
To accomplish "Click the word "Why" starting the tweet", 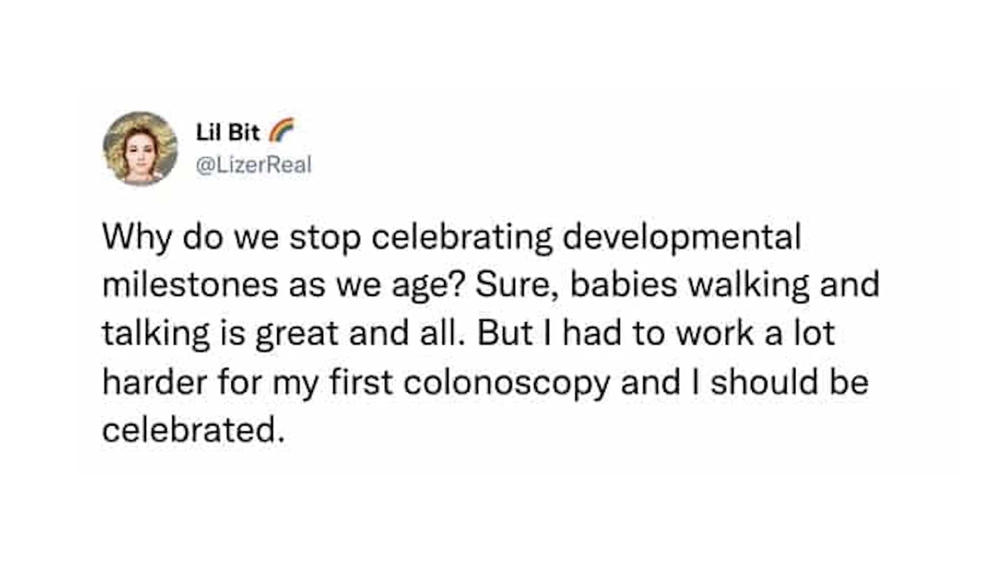I will 137,237.
